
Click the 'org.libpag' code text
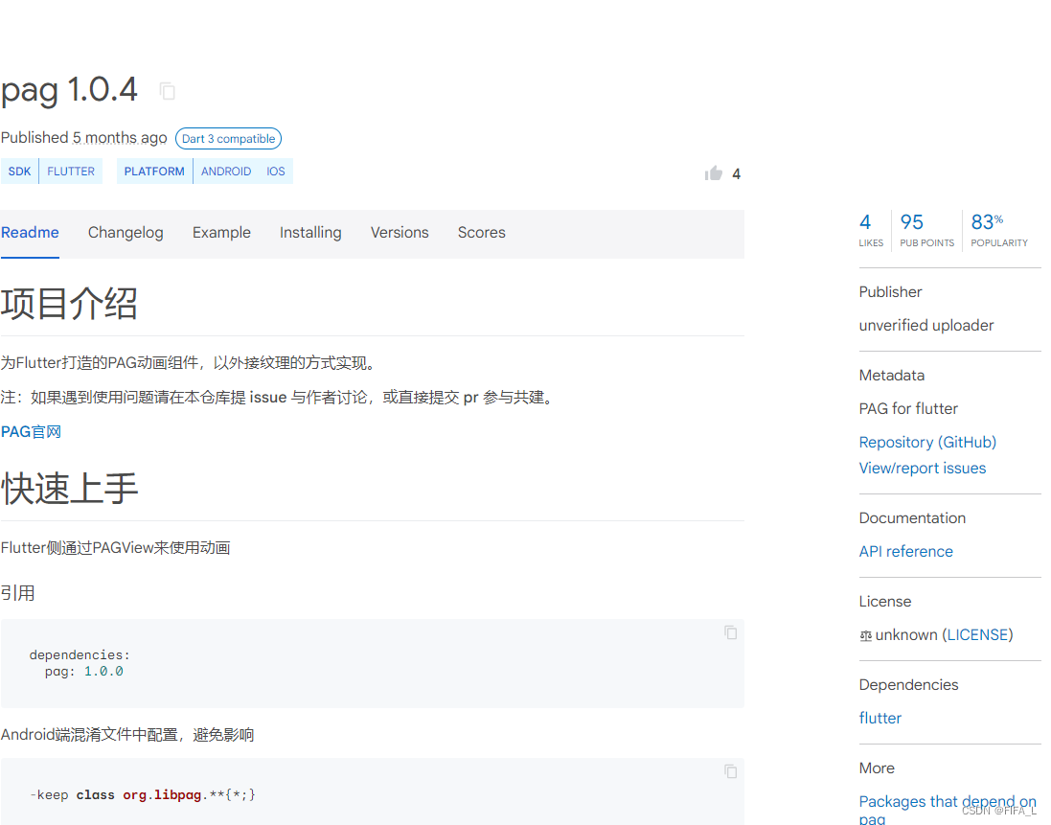[x=162, y=795]
